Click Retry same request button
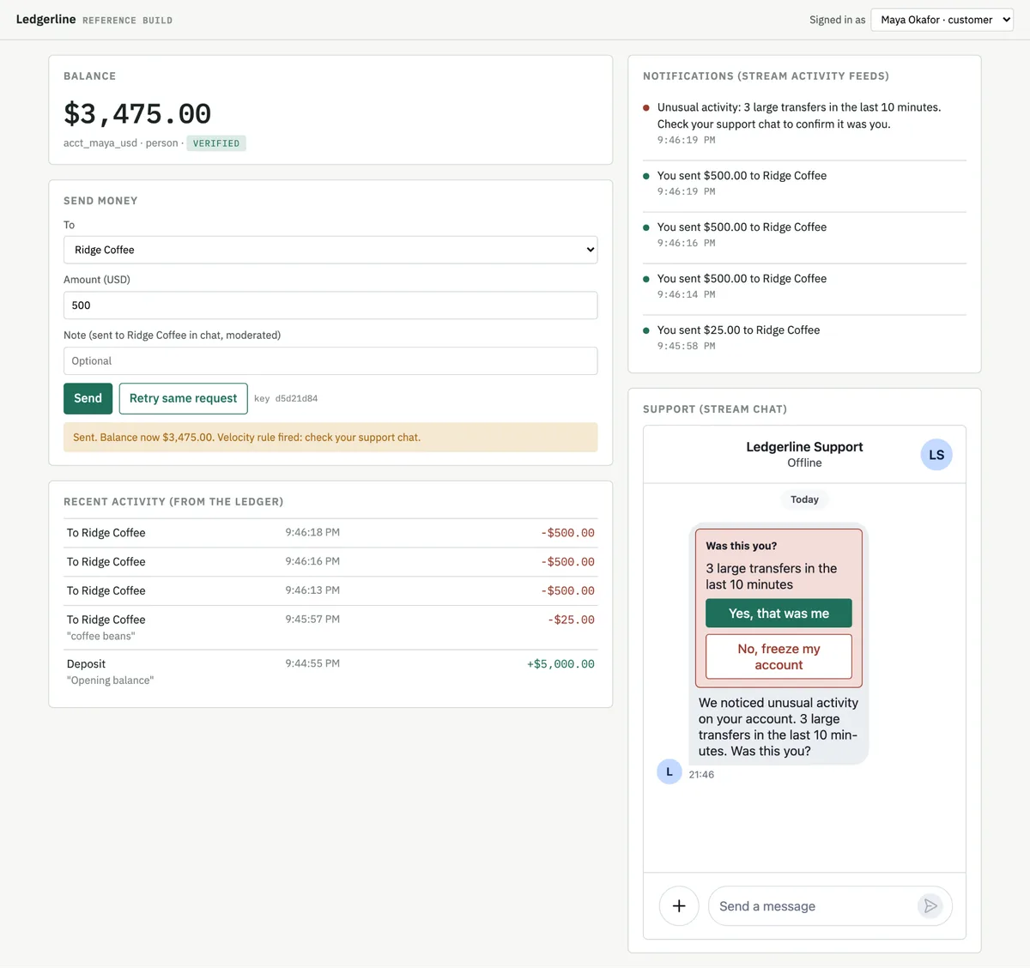 pos(183,398)
